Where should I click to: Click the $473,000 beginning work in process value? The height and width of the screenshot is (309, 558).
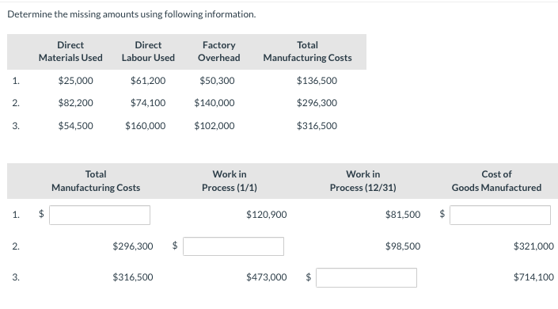(267, 277)
